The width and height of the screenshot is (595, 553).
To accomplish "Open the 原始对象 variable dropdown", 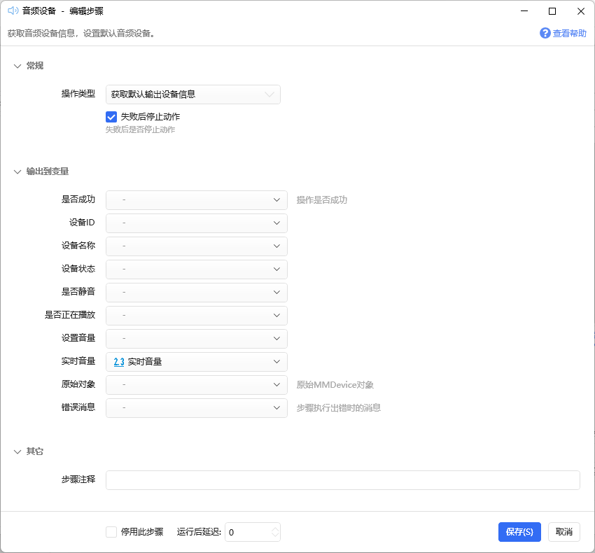I will point(197,385).
